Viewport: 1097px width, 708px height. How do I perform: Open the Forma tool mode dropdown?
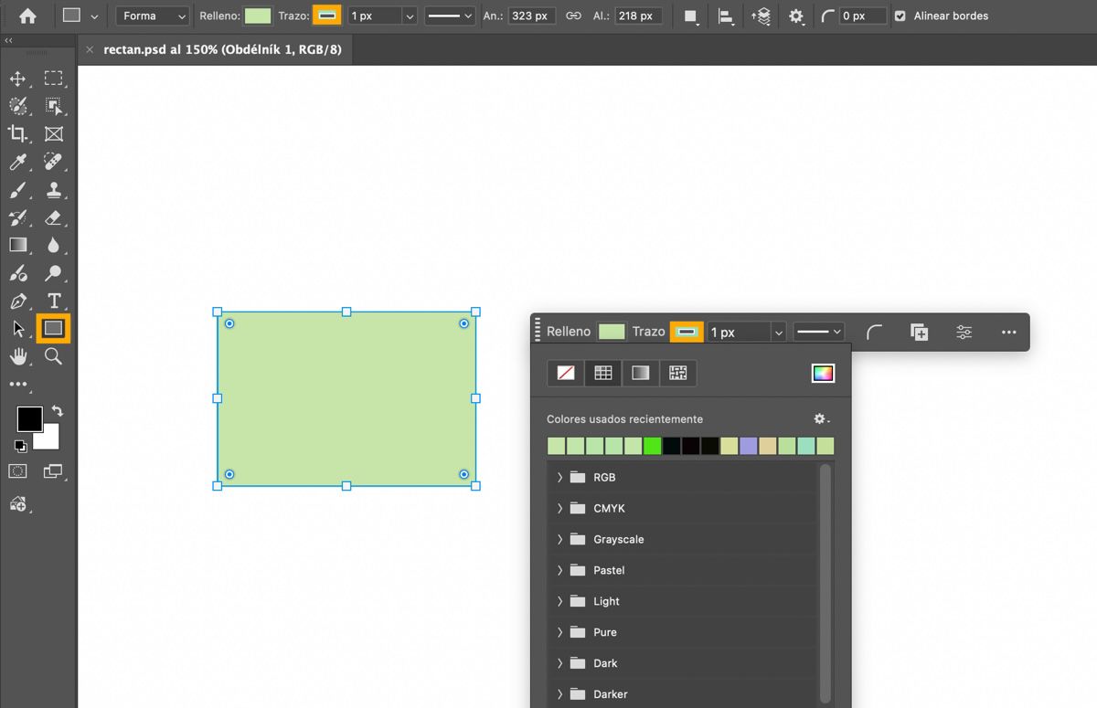pos(153,16)
